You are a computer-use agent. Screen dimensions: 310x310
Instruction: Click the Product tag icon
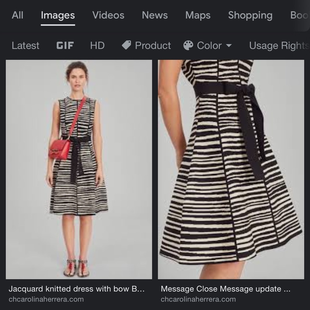coord(126,45)
